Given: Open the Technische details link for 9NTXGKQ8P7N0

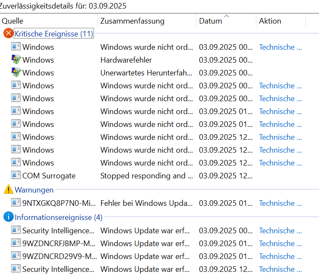Looking at the screenshot, I should tap(280, 203).
